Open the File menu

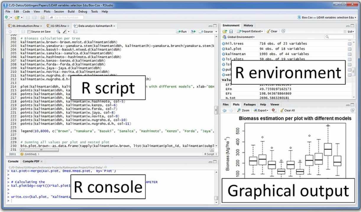[x=8, y=12]
